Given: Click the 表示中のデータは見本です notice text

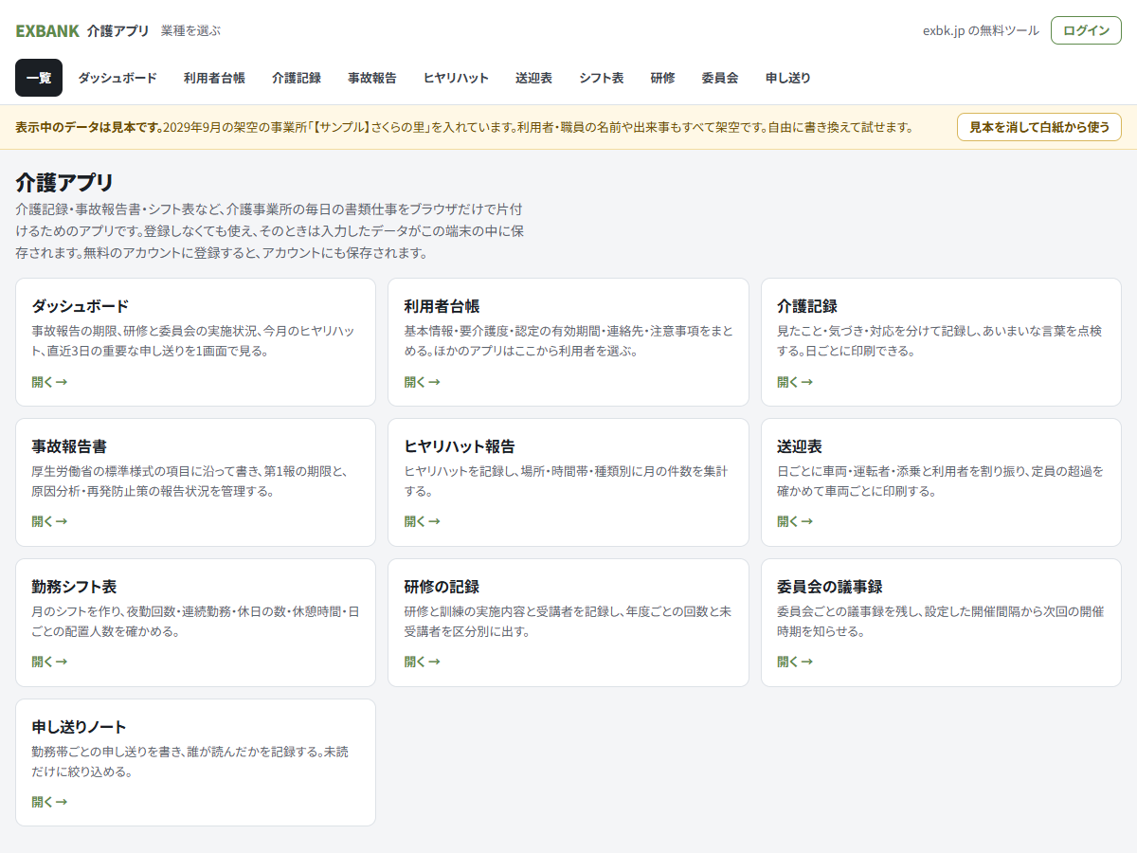Looking at the screenshot, I should coord(89,127).
